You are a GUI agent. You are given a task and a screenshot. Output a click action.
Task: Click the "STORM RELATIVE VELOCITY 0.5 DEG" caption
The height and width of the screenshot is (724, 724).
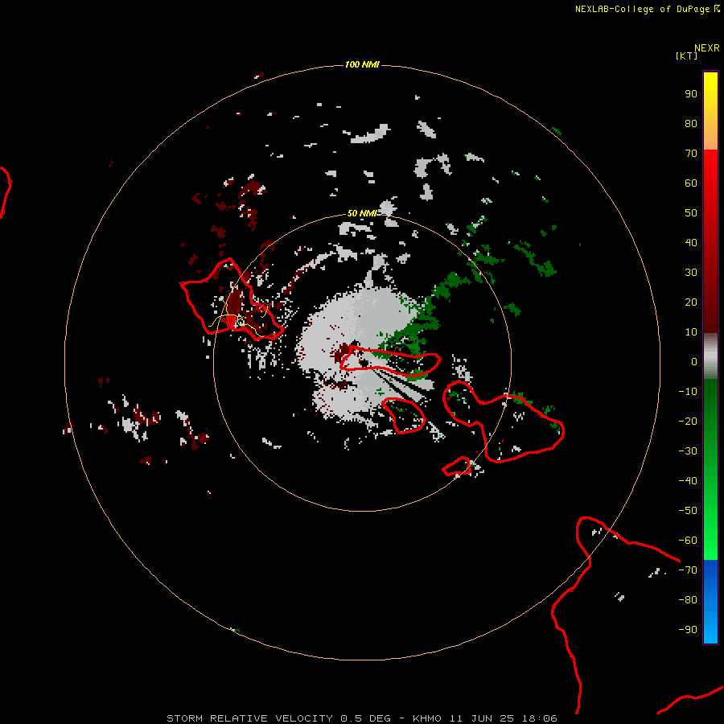(x=278, y=718)
